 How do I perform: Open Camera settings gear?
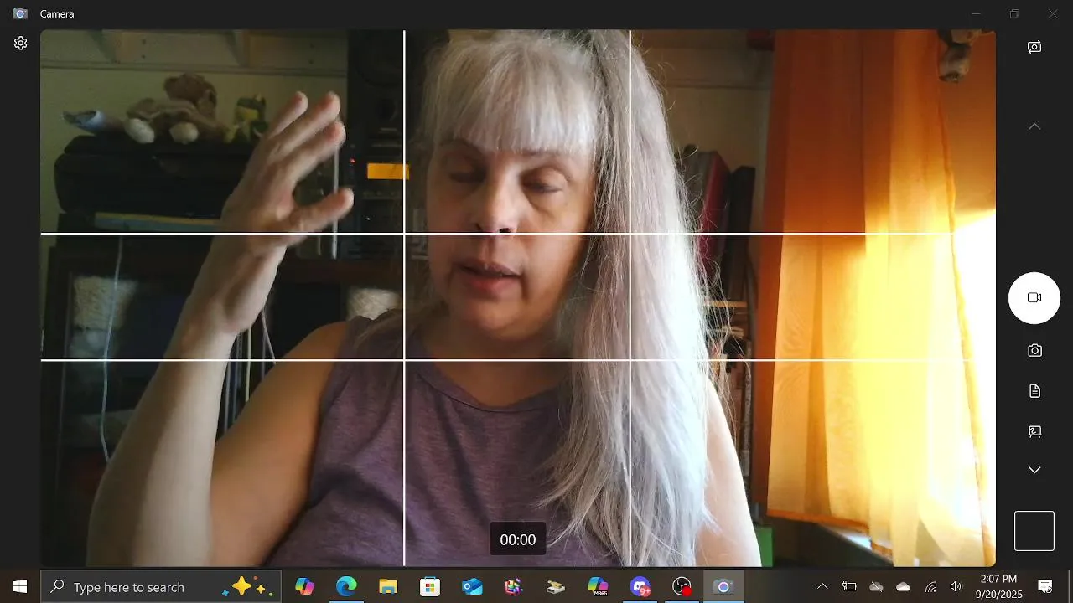(x=21, y=44)
